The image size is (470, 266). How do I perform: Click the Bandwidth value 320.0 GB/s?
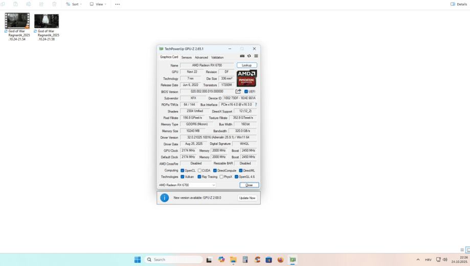(242, 131)
